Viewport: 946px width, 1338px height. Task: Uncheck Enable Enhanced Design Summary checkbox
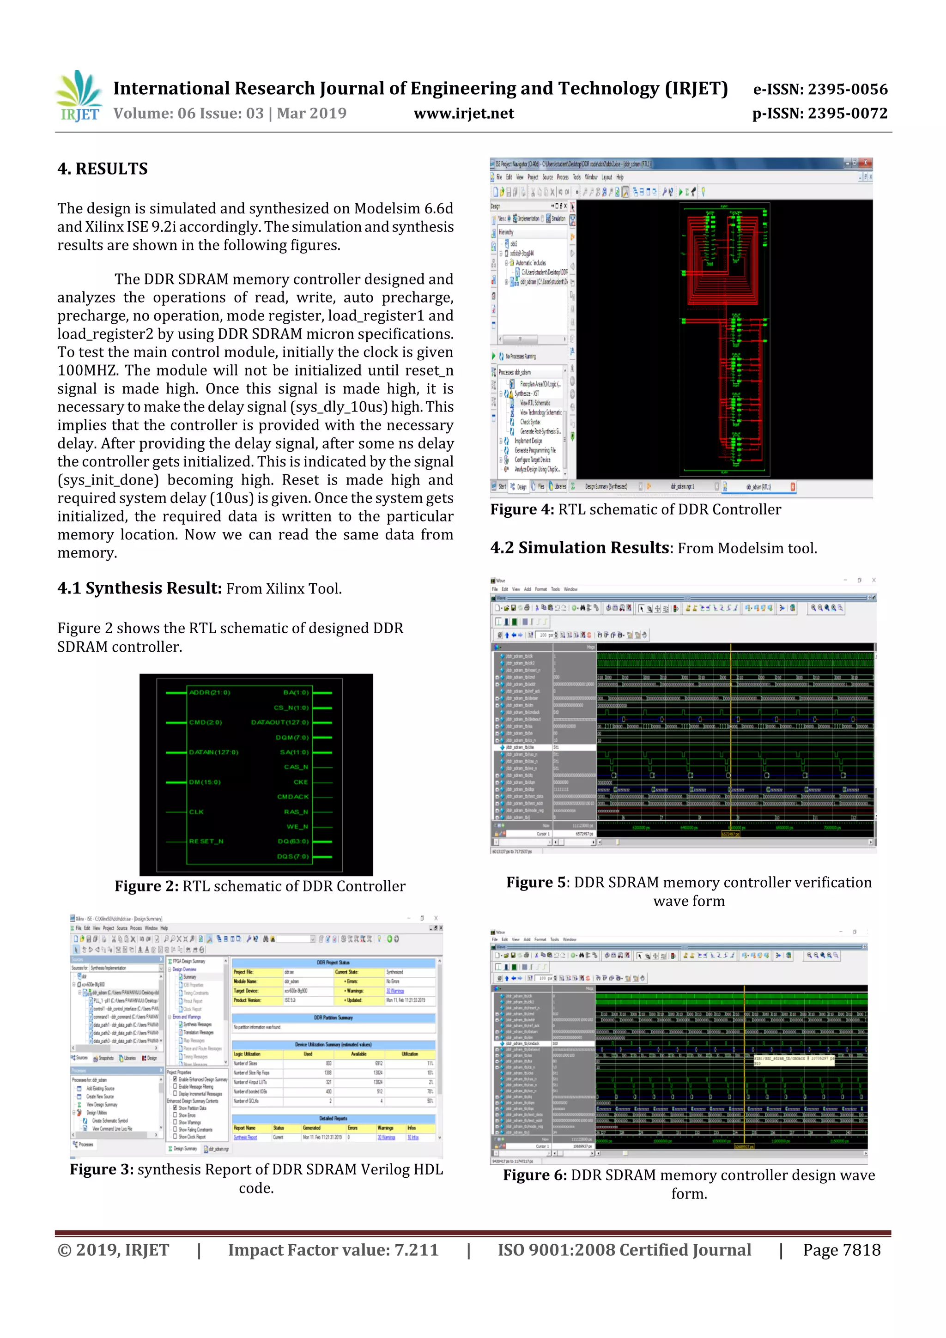pyautogui.click(x=175, y=1079)
